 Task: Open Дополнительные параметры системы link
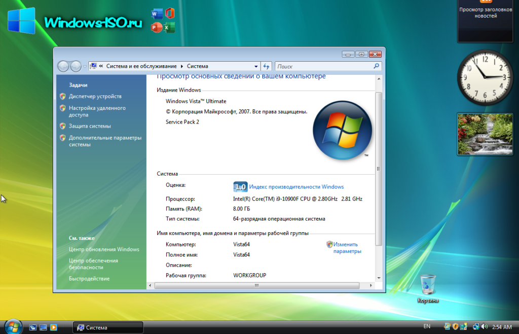[x=105, y=141]
